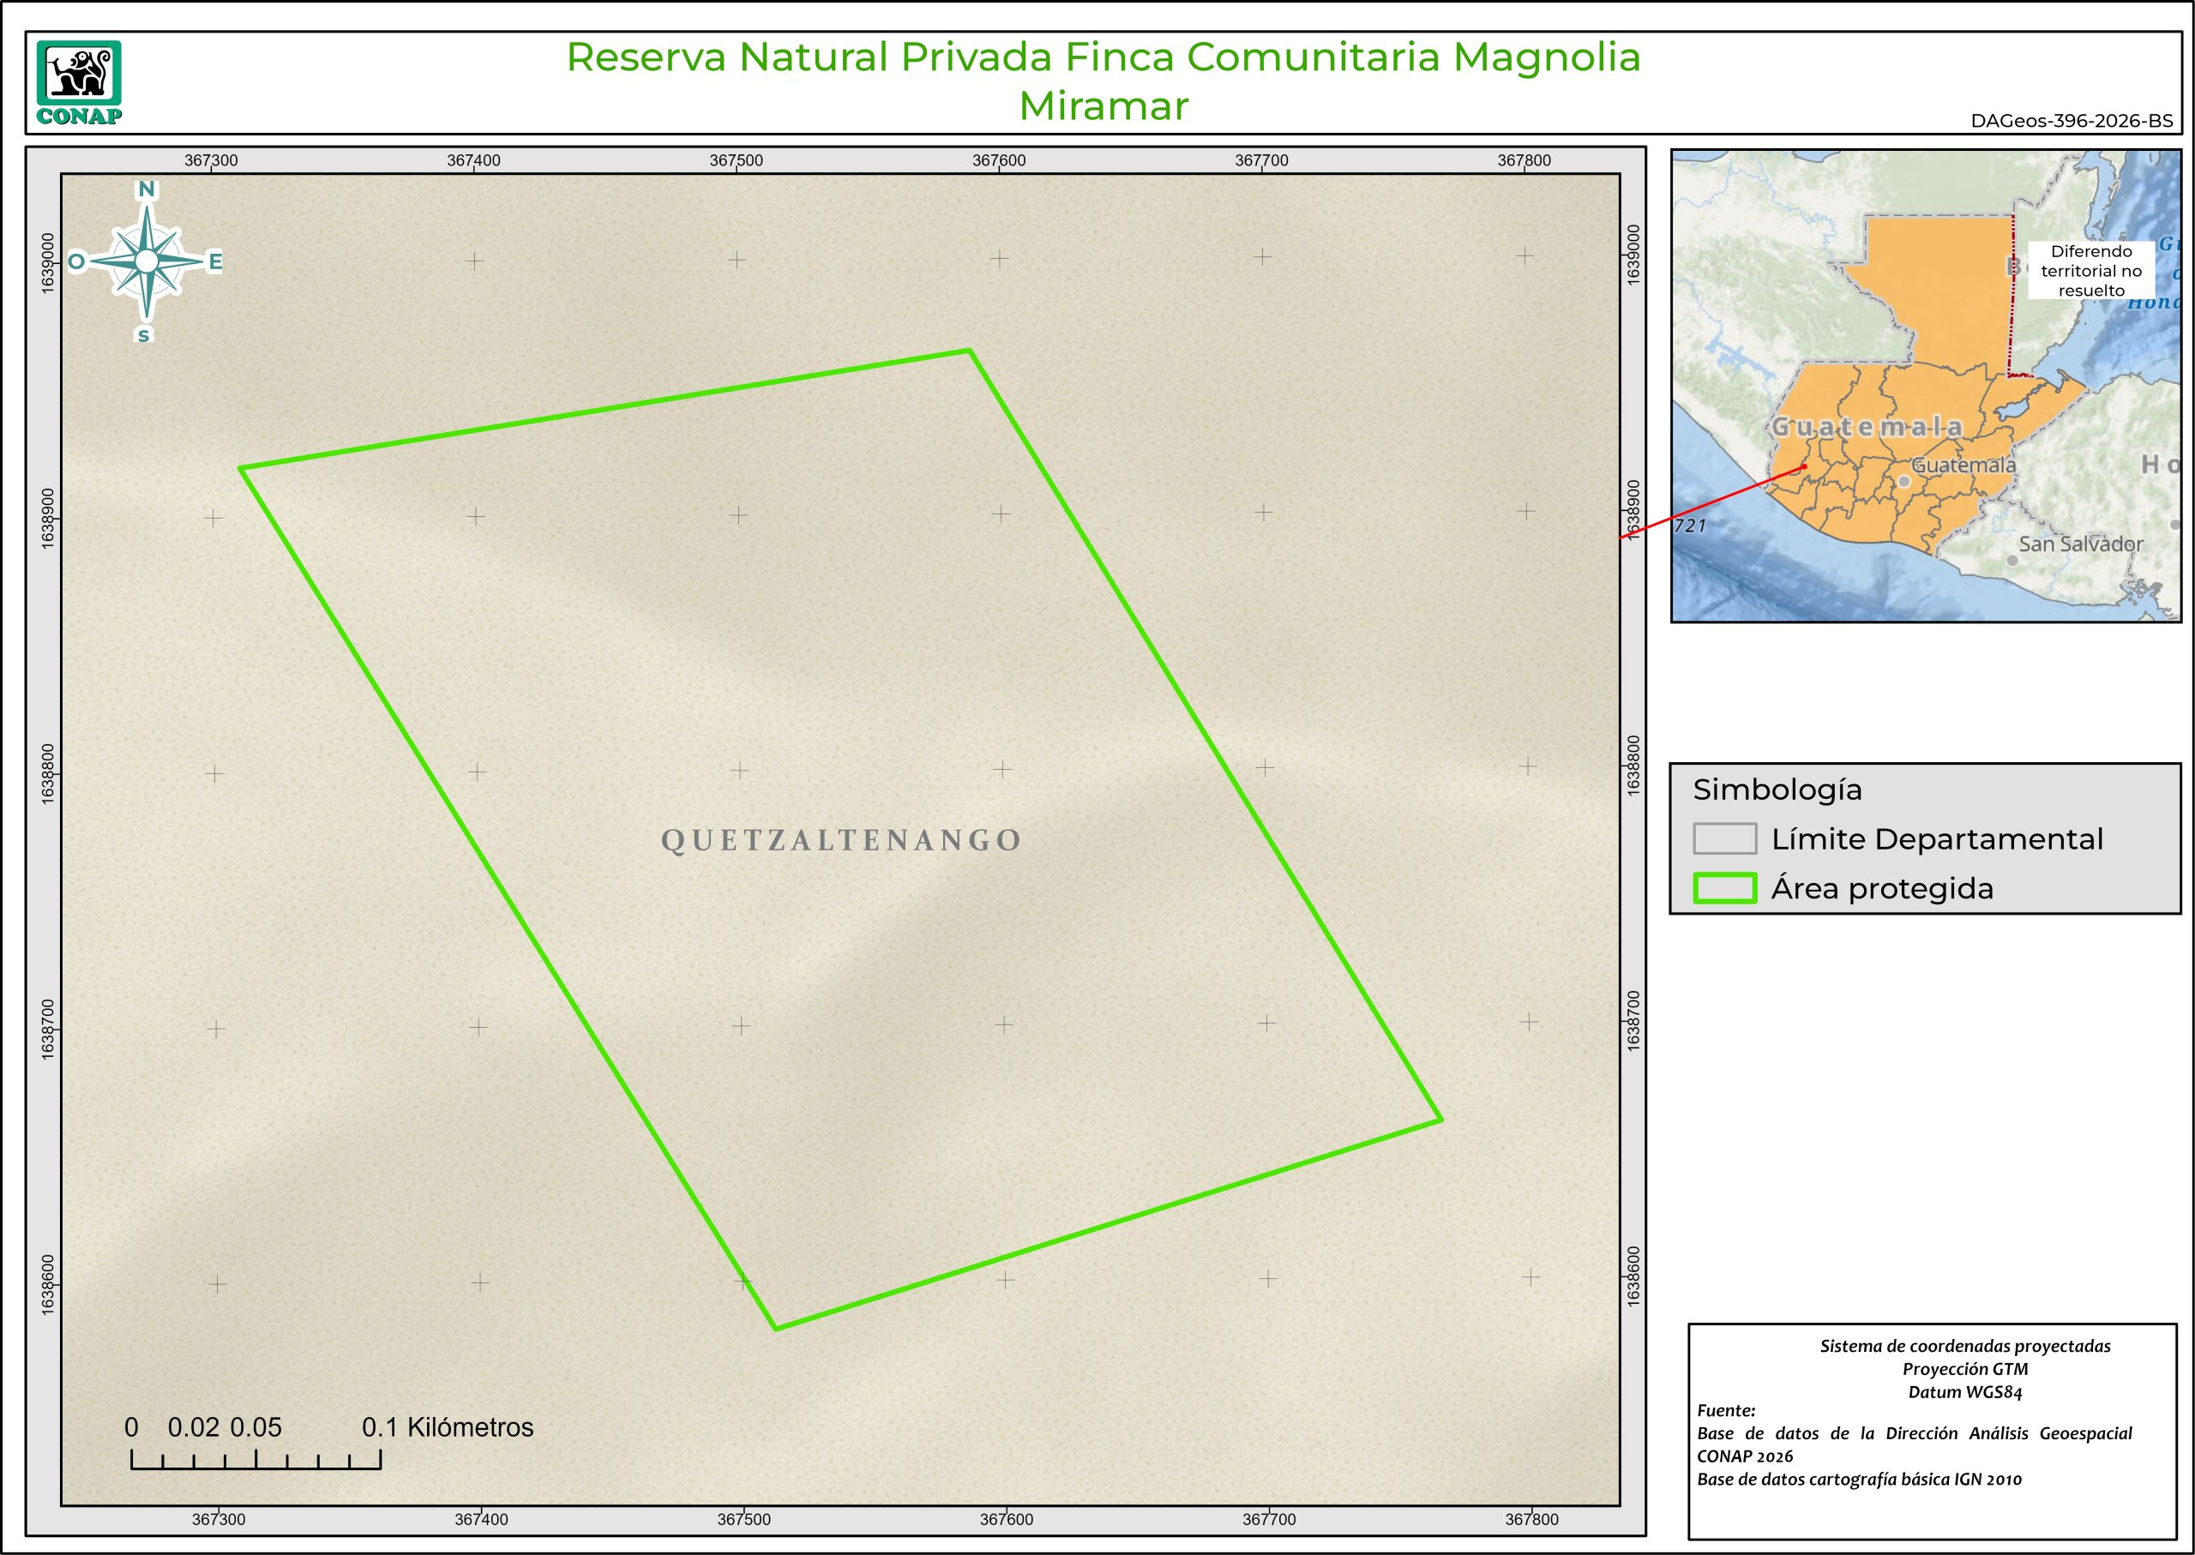Click the N letter on compass
2195x1555 pixels.
[147, 189]
